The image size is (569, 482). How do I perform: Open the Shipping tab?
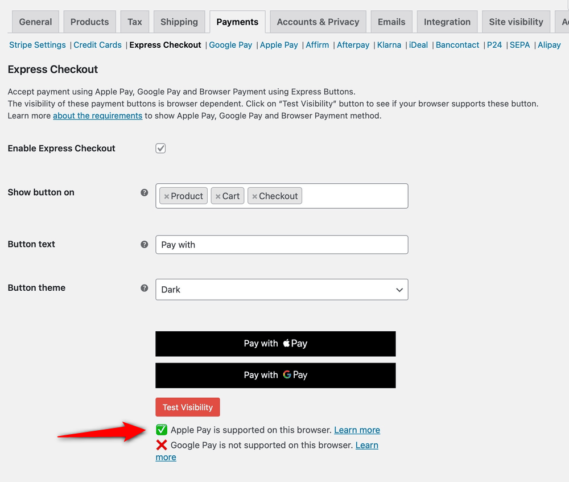tap(179, 22)
